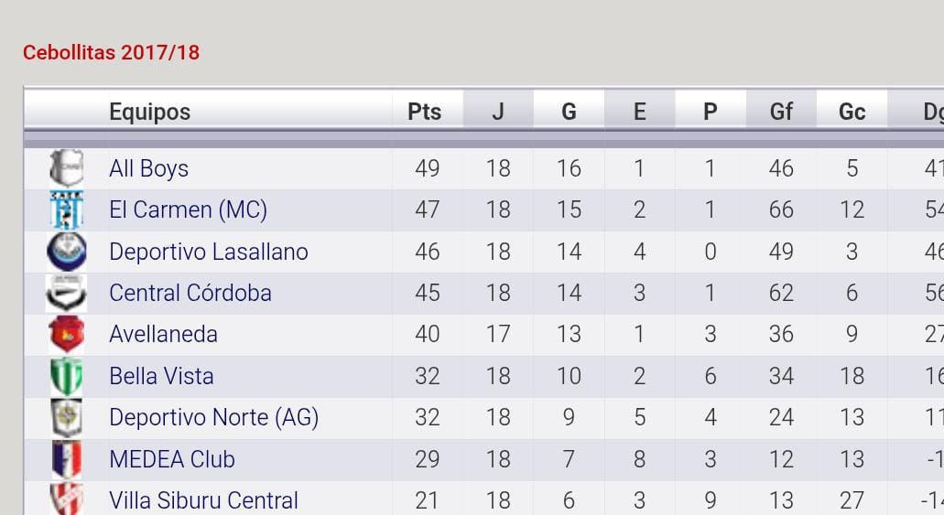Click the Deportivo Lasallano round crest
Image resolution: width=944 pixels, height=515 pixels.
coord(66,252)
